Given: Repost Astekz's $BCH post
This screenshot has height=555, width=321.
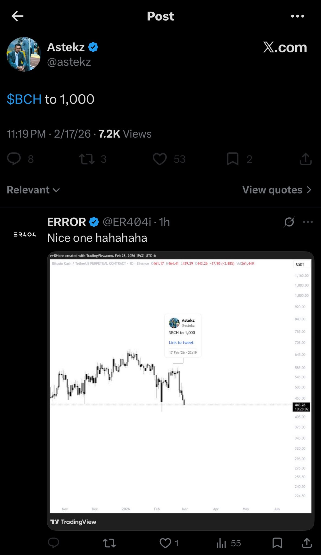Looking at the screenshot, I should [x=87, y=159].
